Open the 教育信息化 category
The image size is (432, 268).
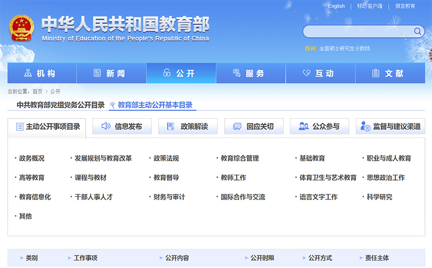pos(35,197)
